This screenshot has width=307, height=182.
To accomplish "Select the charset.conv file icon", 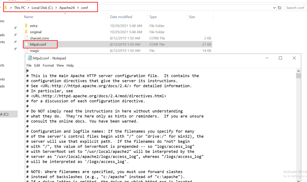I will tap(27, 38).
